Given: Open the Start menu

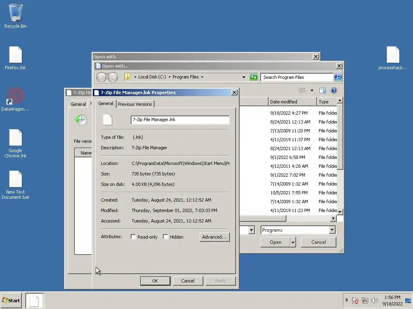Looking at the screenshot, I should (x=11, y=301).
